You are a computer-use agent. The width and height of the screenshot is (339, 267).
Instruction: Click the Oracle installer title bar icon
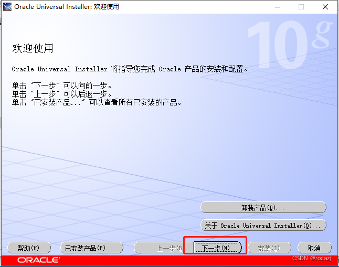pos(7,7)
